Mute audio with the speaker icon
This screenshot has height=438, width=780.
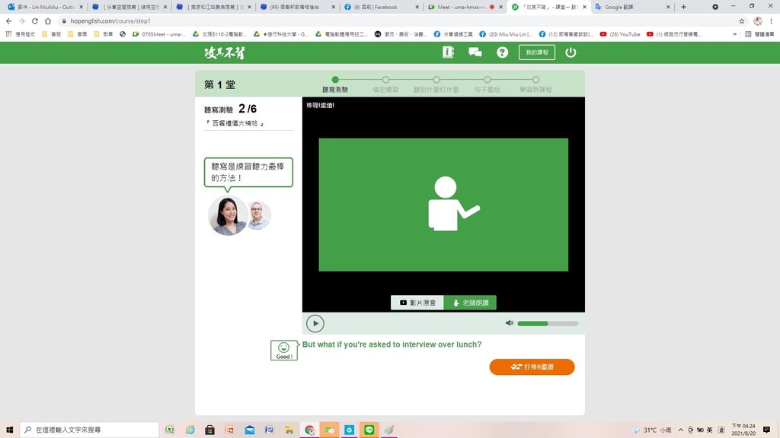coord(510,322)
